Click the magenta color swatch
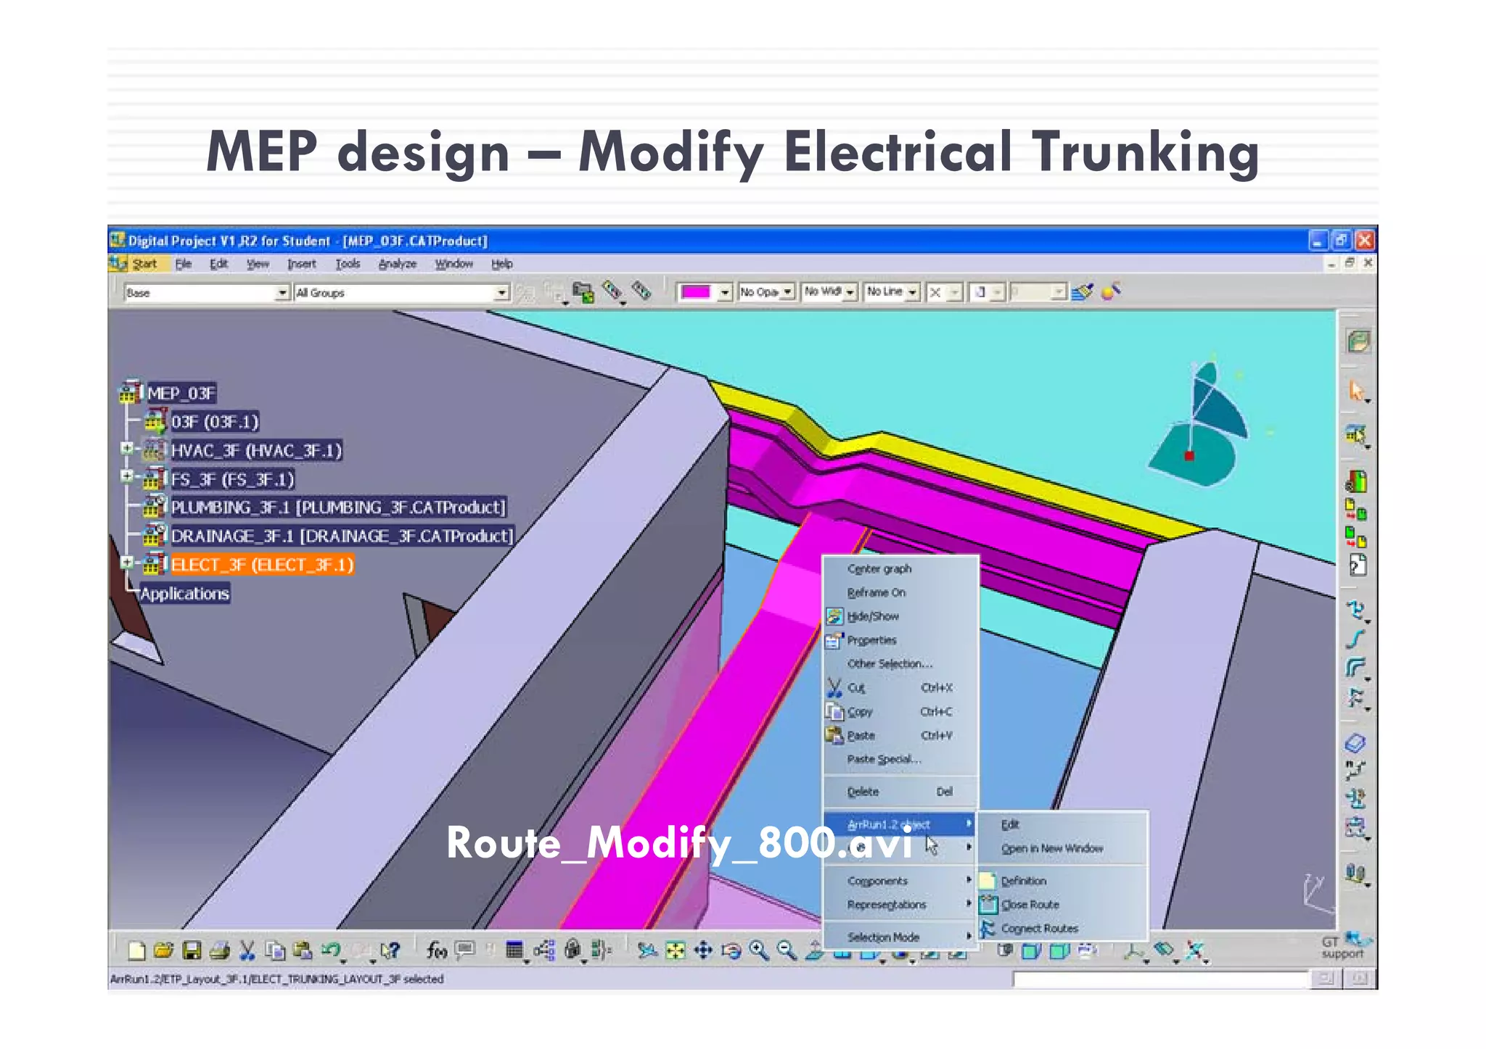The image size is (1486, 1049). [x=696, y=292]
